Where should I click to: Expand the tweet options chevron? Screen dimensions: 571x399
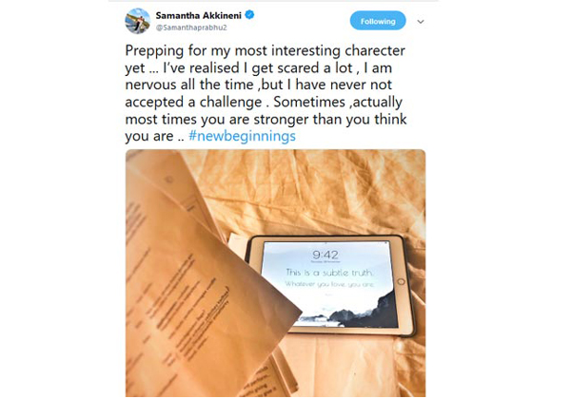[x=421, y=22]
